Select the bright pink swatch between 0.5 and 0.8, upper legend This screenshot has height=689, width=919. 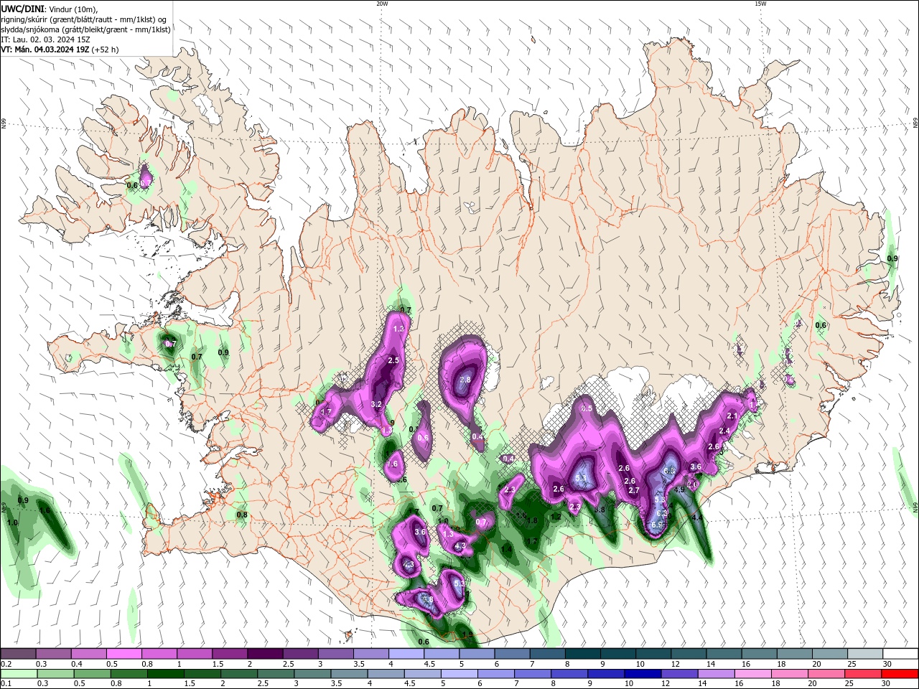(123, 653)
